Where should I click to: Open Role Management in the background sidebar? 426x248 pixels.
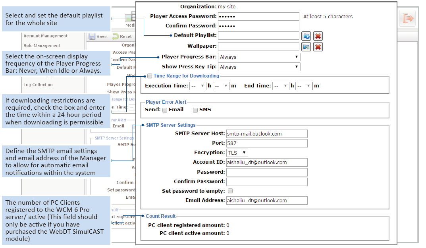42,46
